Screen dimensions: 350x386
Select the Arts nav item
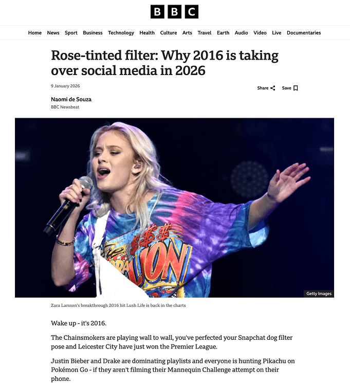pos(187,33)
